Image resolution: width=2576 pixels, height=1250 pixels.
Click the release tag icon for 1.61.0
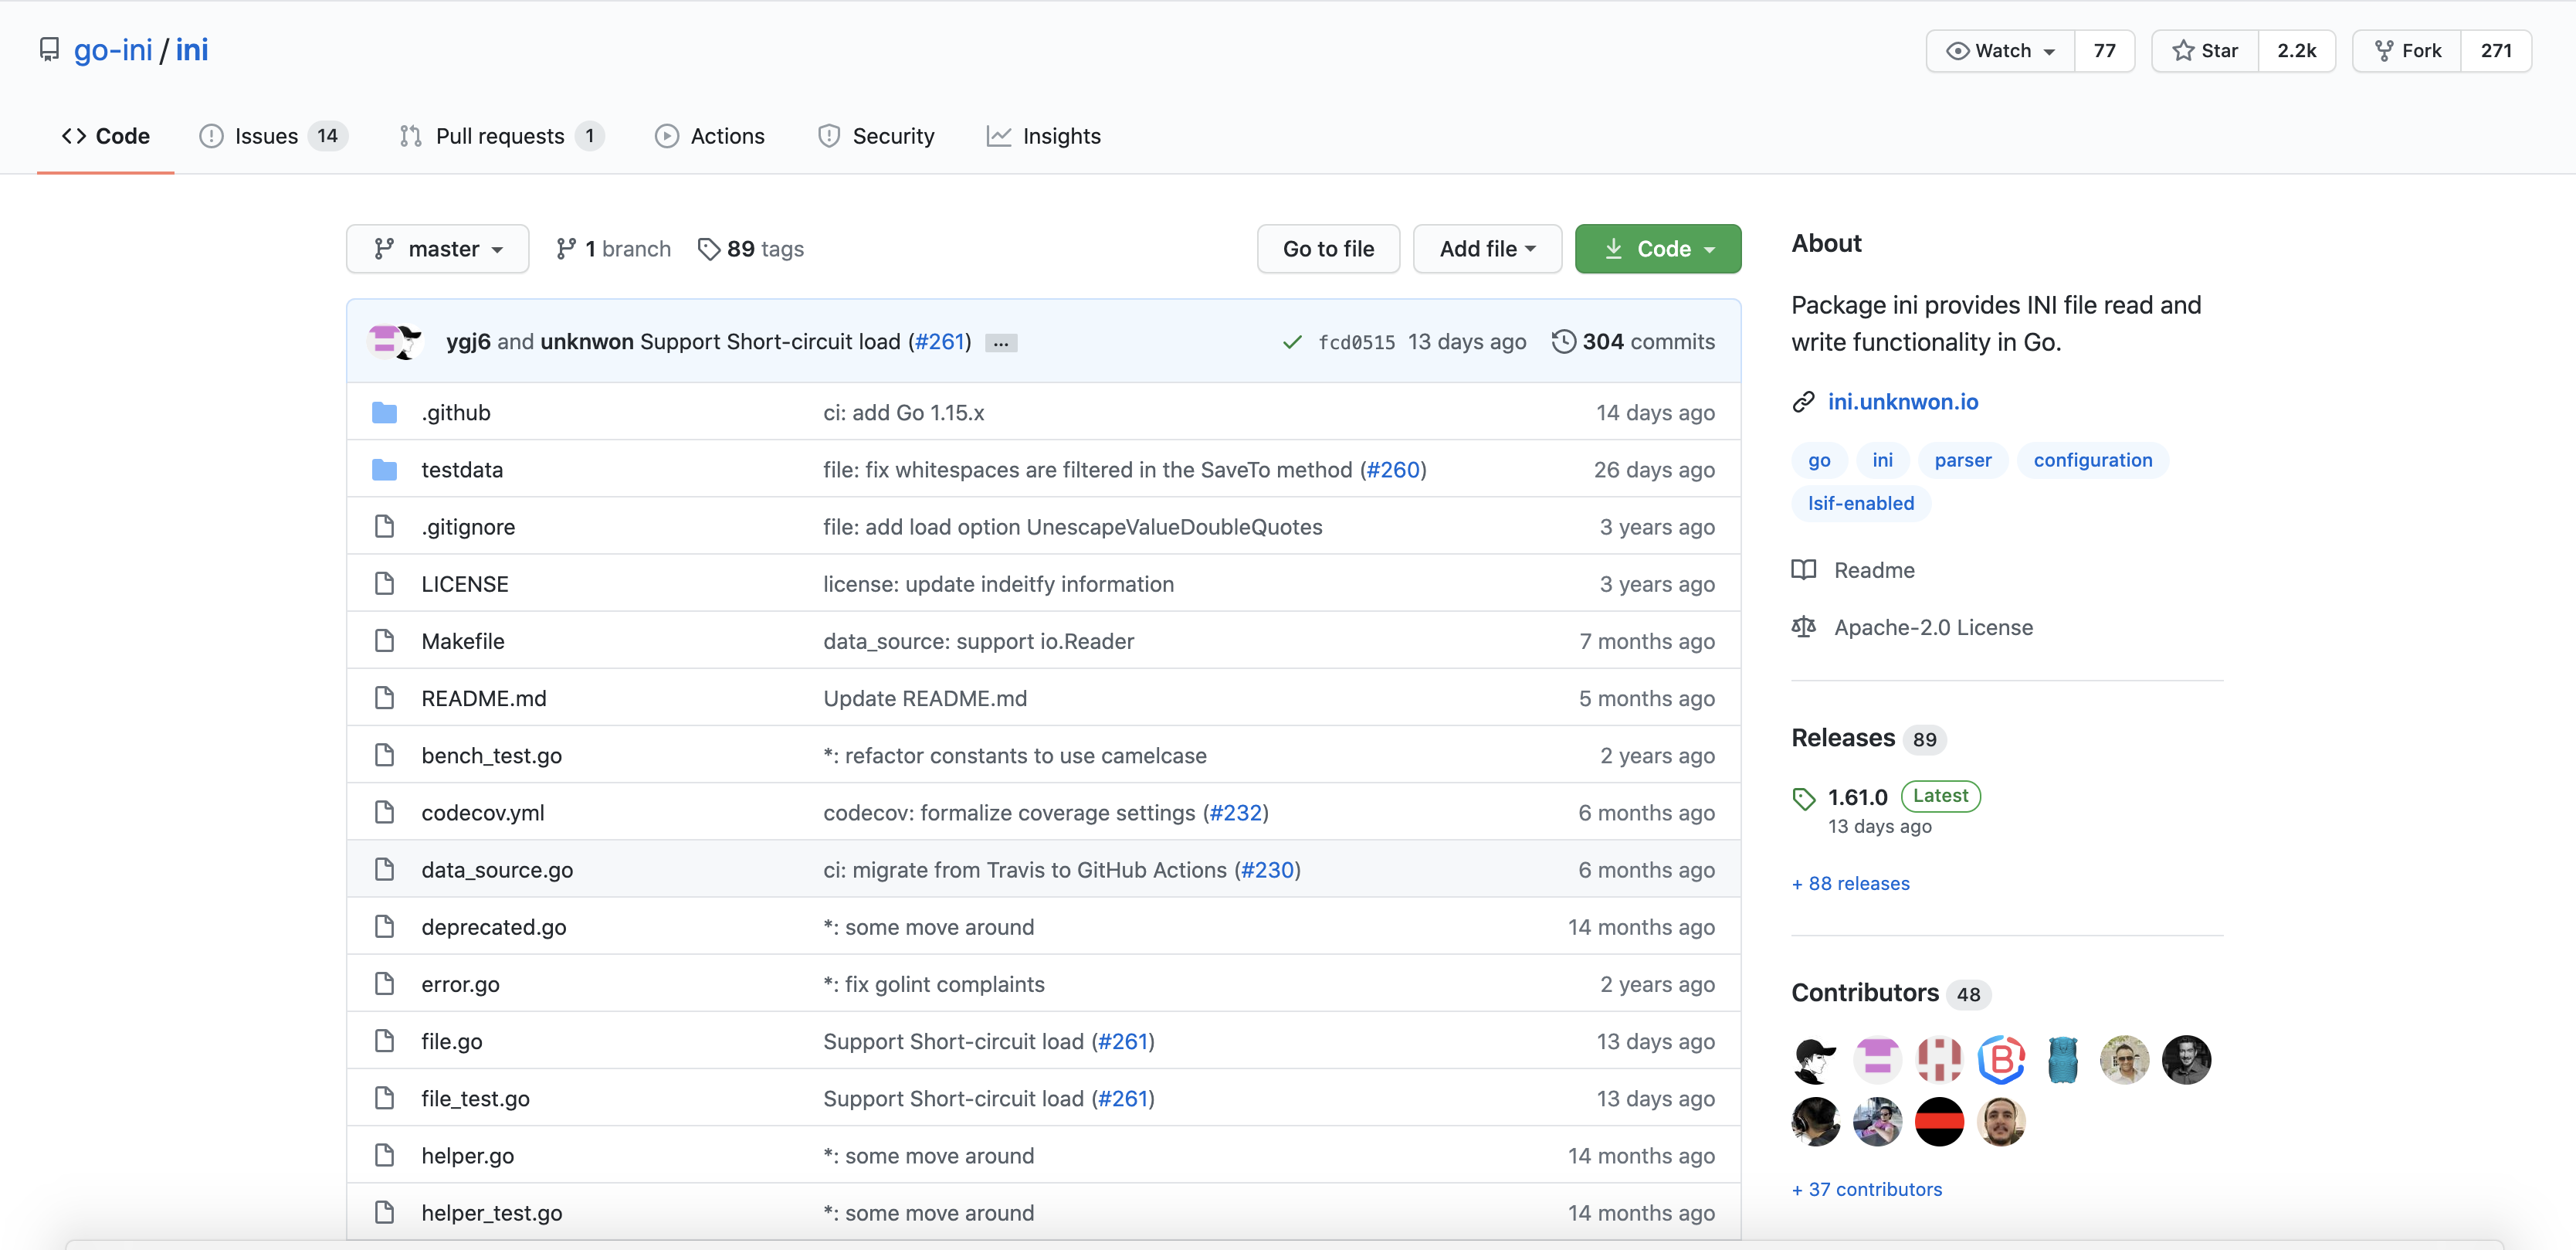[x=1803, y=797]
